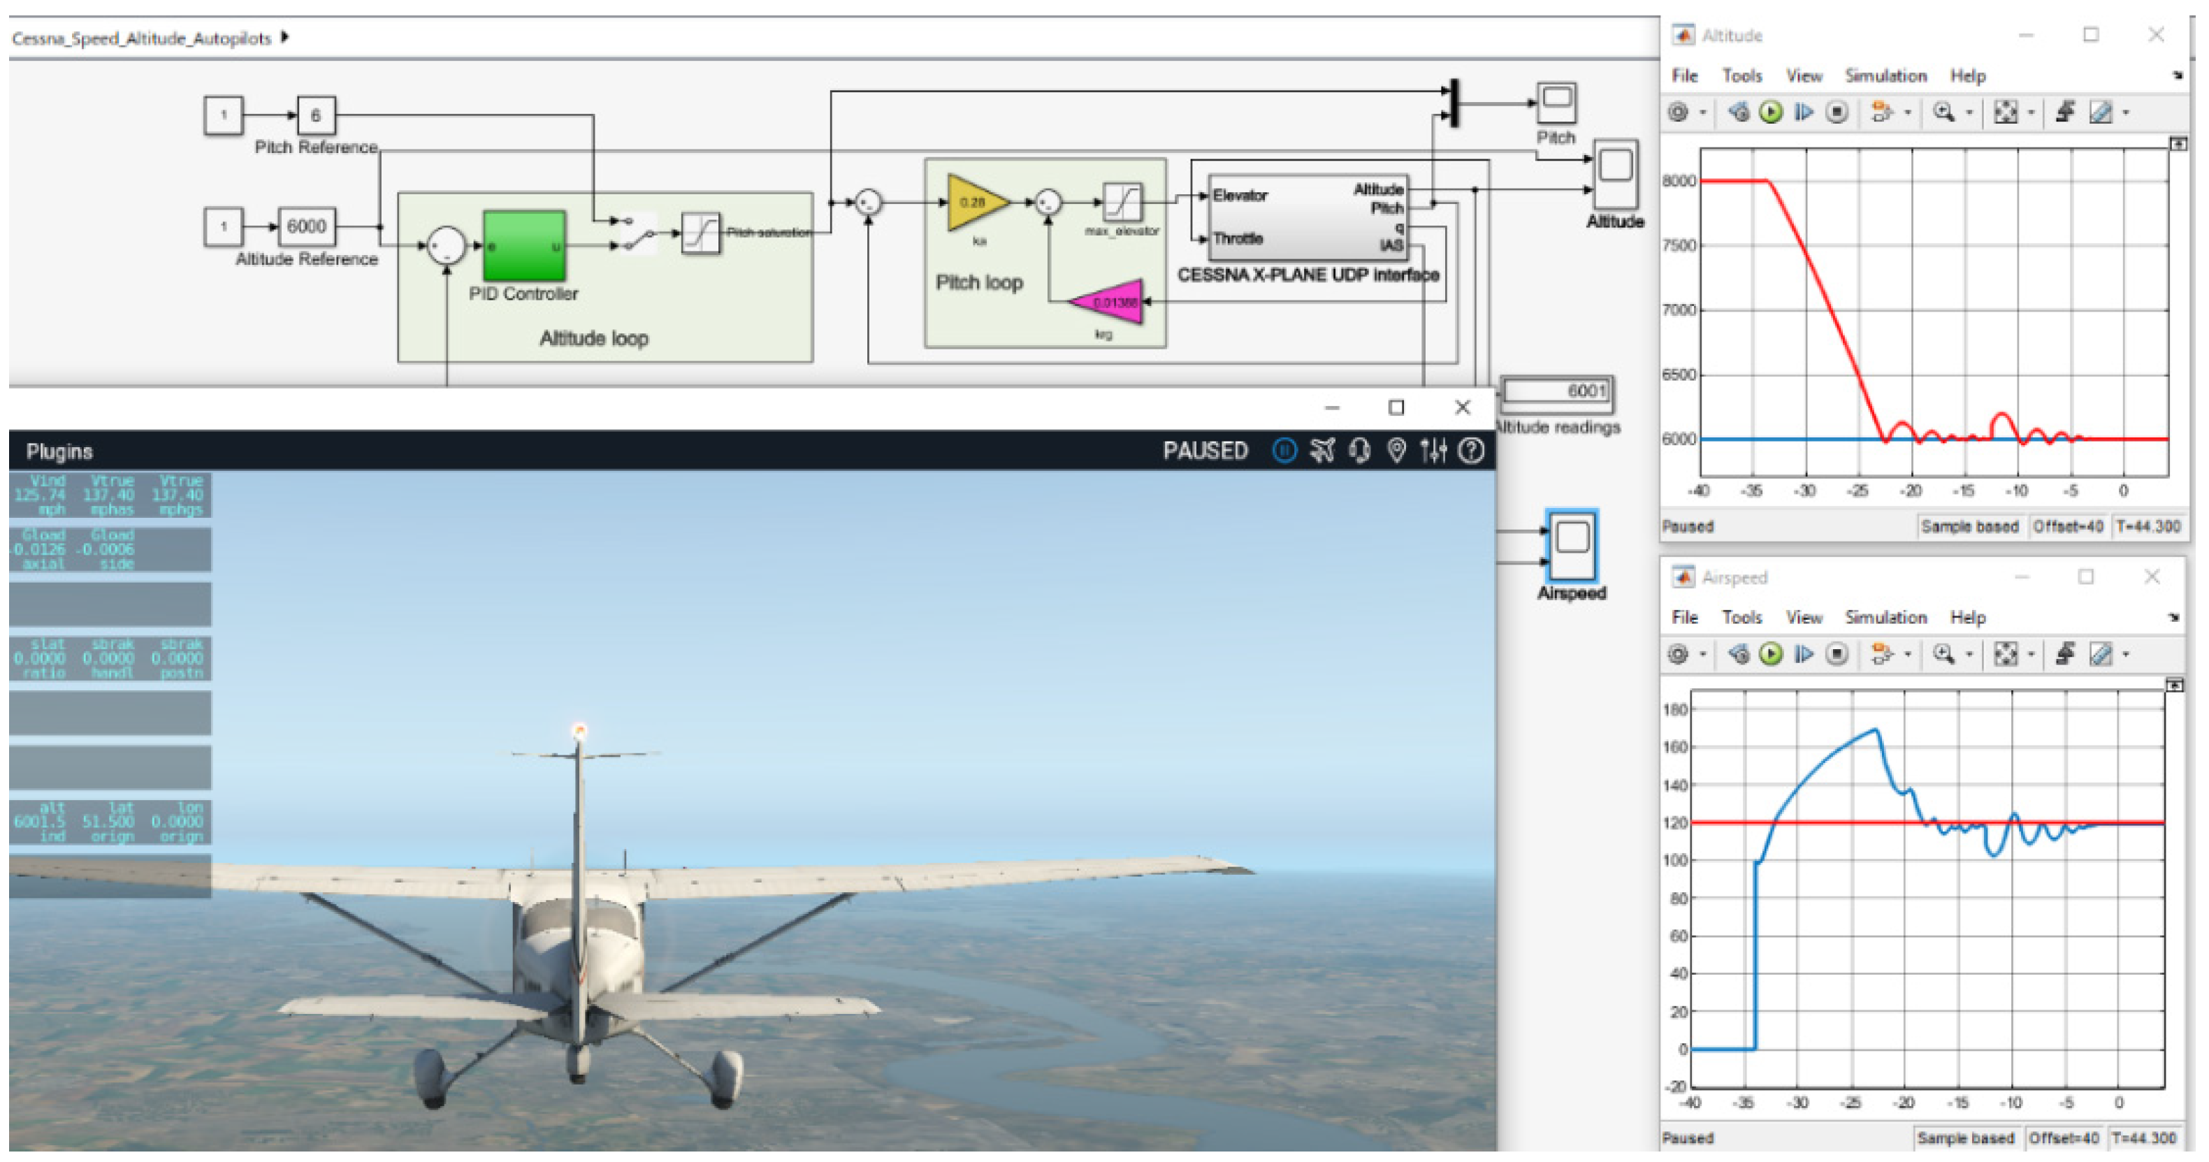Image resolution: width=2209 pixels, height=1162 pixels.
Task: Click Step Forward in Altitude scope toolbar
Action: (x=1804, y=112)
